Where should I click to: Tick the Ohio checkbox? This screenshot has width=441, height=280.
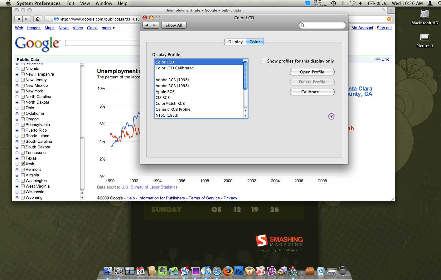coord(23,108)
